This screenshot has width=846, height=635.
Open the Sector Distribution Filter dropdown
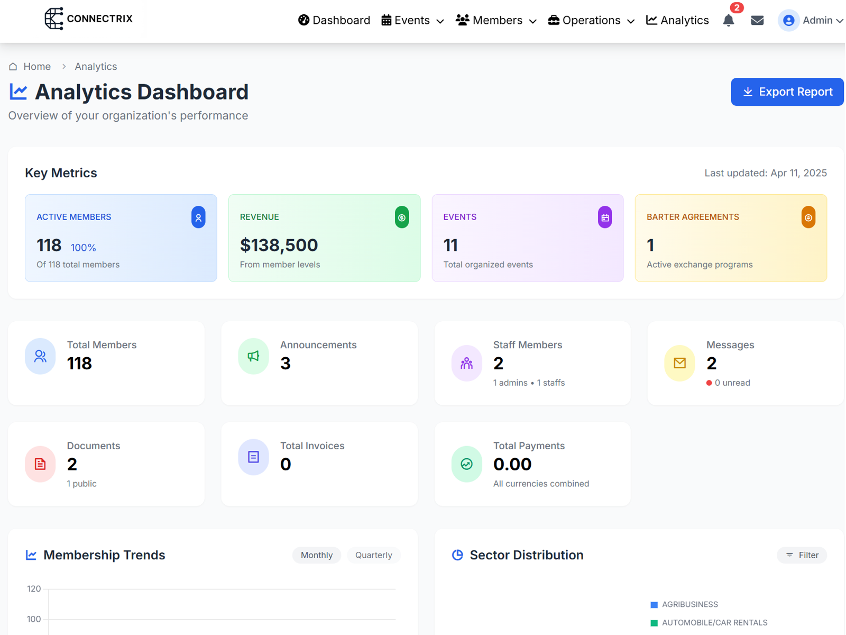point(802,555)
